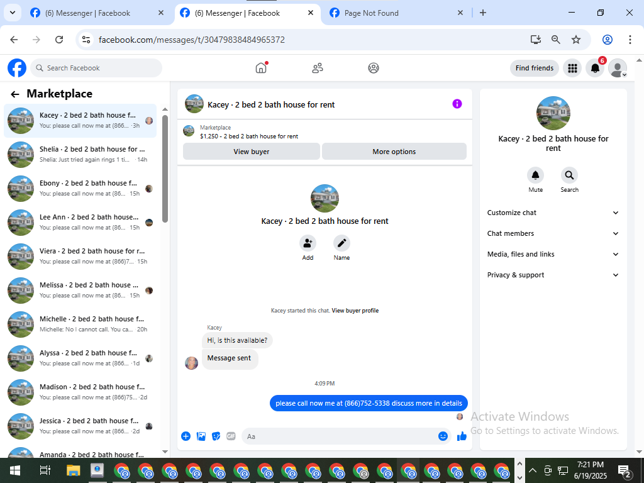Screen dimensions: 644x483
Task: Expand the Privacy & support section
Action: pos(553,275)
